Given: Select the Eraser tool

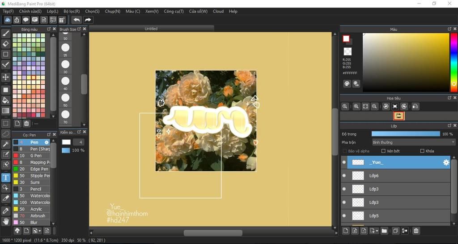Looking at the screenshot, I should 5,44.
